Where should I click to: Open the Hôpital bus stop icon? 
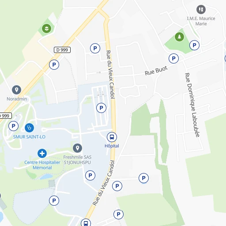[112, 137]
